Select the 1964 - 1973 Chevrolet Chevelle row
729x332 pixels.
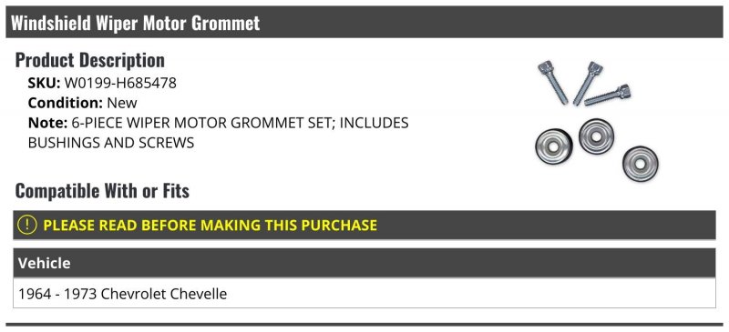click(364, 293)
